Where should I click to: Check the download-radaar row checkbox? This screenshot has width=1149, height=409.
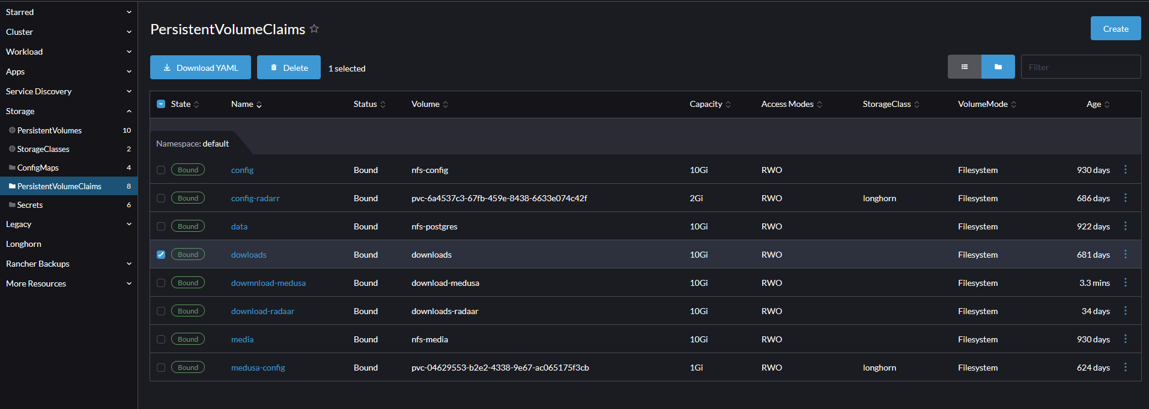161,311
